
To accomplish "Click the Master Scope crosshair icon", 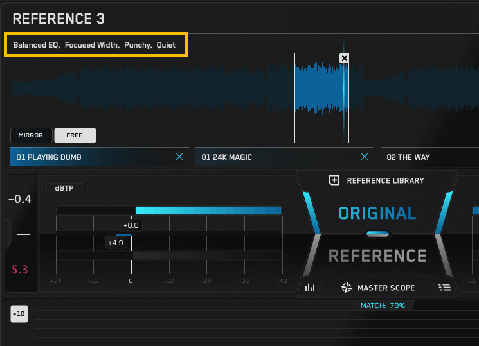I will click(347, 288).
